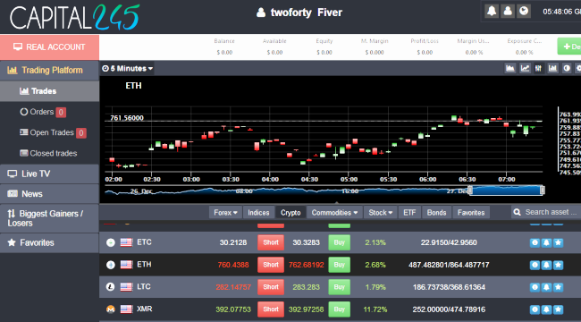Switch chart to line chart type
The height and width of the screenshot is (322, 581).
click(x=525, y=68)
